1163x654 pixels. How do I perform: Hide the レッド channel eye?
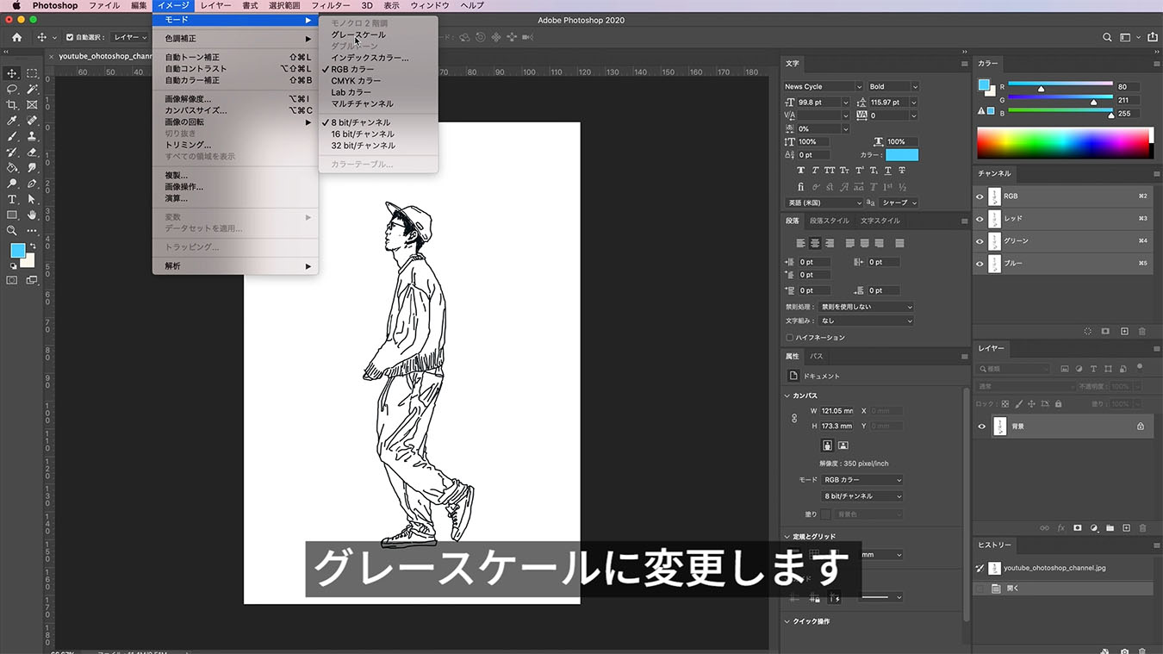pos(980,218)
